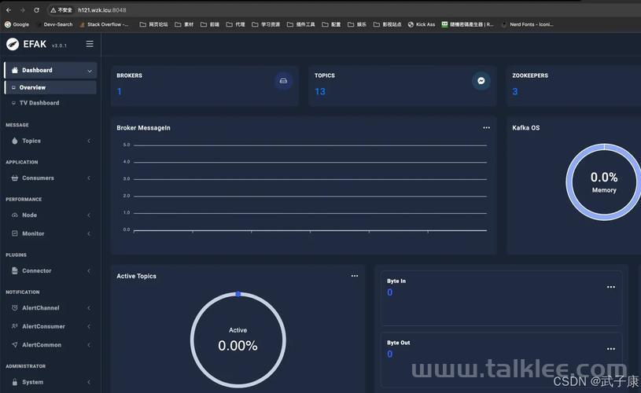This screenshot has width=641, height=393.
Task: Click the Byte Out value 0
Action: [x=390, y=354]
